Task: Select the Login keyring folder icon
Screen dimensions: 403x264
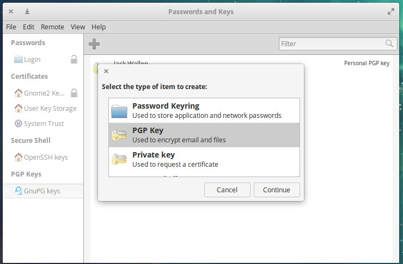Action: (19, 60)
